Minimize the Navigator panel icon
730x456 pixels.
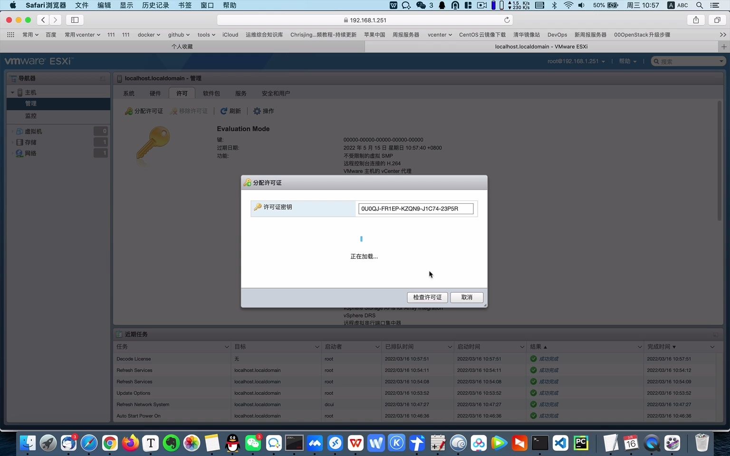(103, 78)
